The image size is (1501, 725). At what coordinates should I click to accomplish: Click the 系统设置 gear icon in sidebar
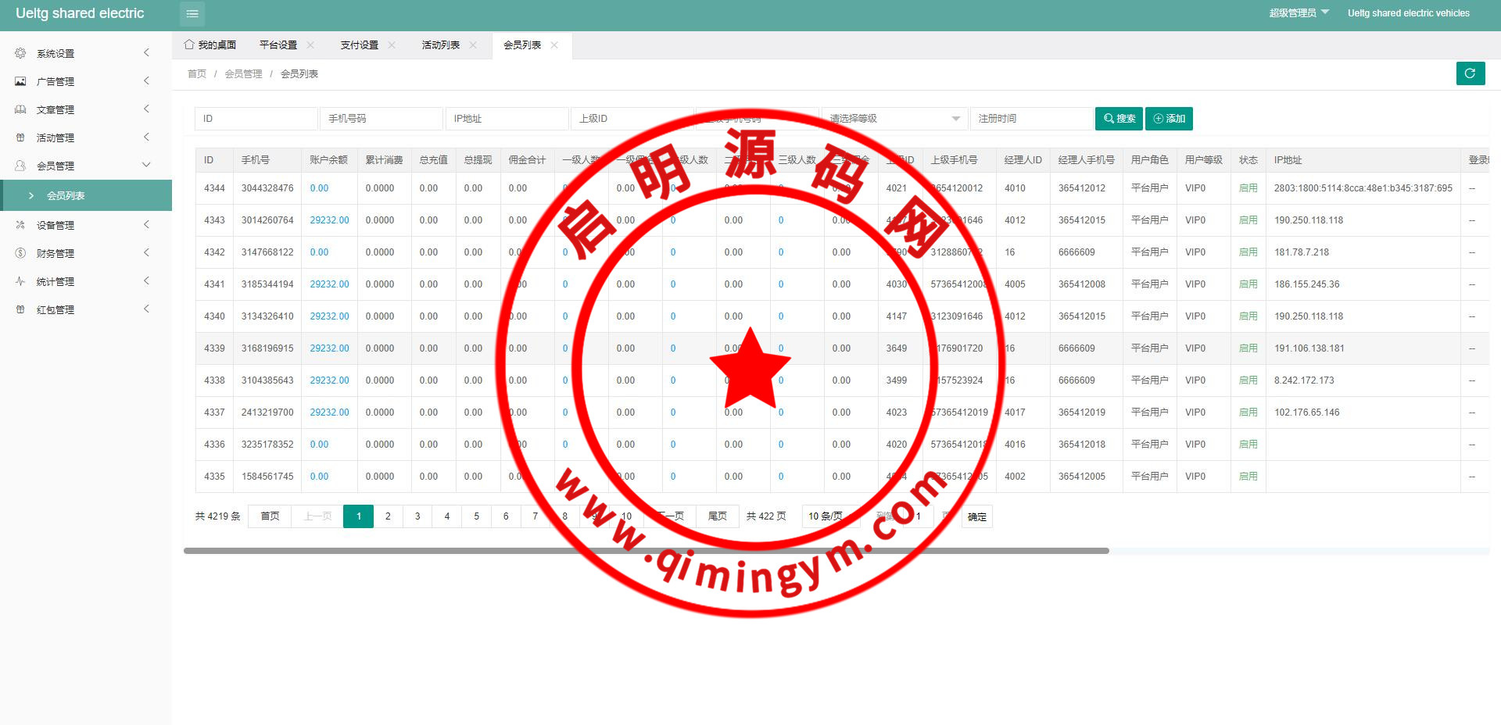(20, 53)
